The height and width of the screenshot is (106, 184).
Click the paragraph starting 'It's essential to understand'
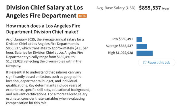(48, 88)
